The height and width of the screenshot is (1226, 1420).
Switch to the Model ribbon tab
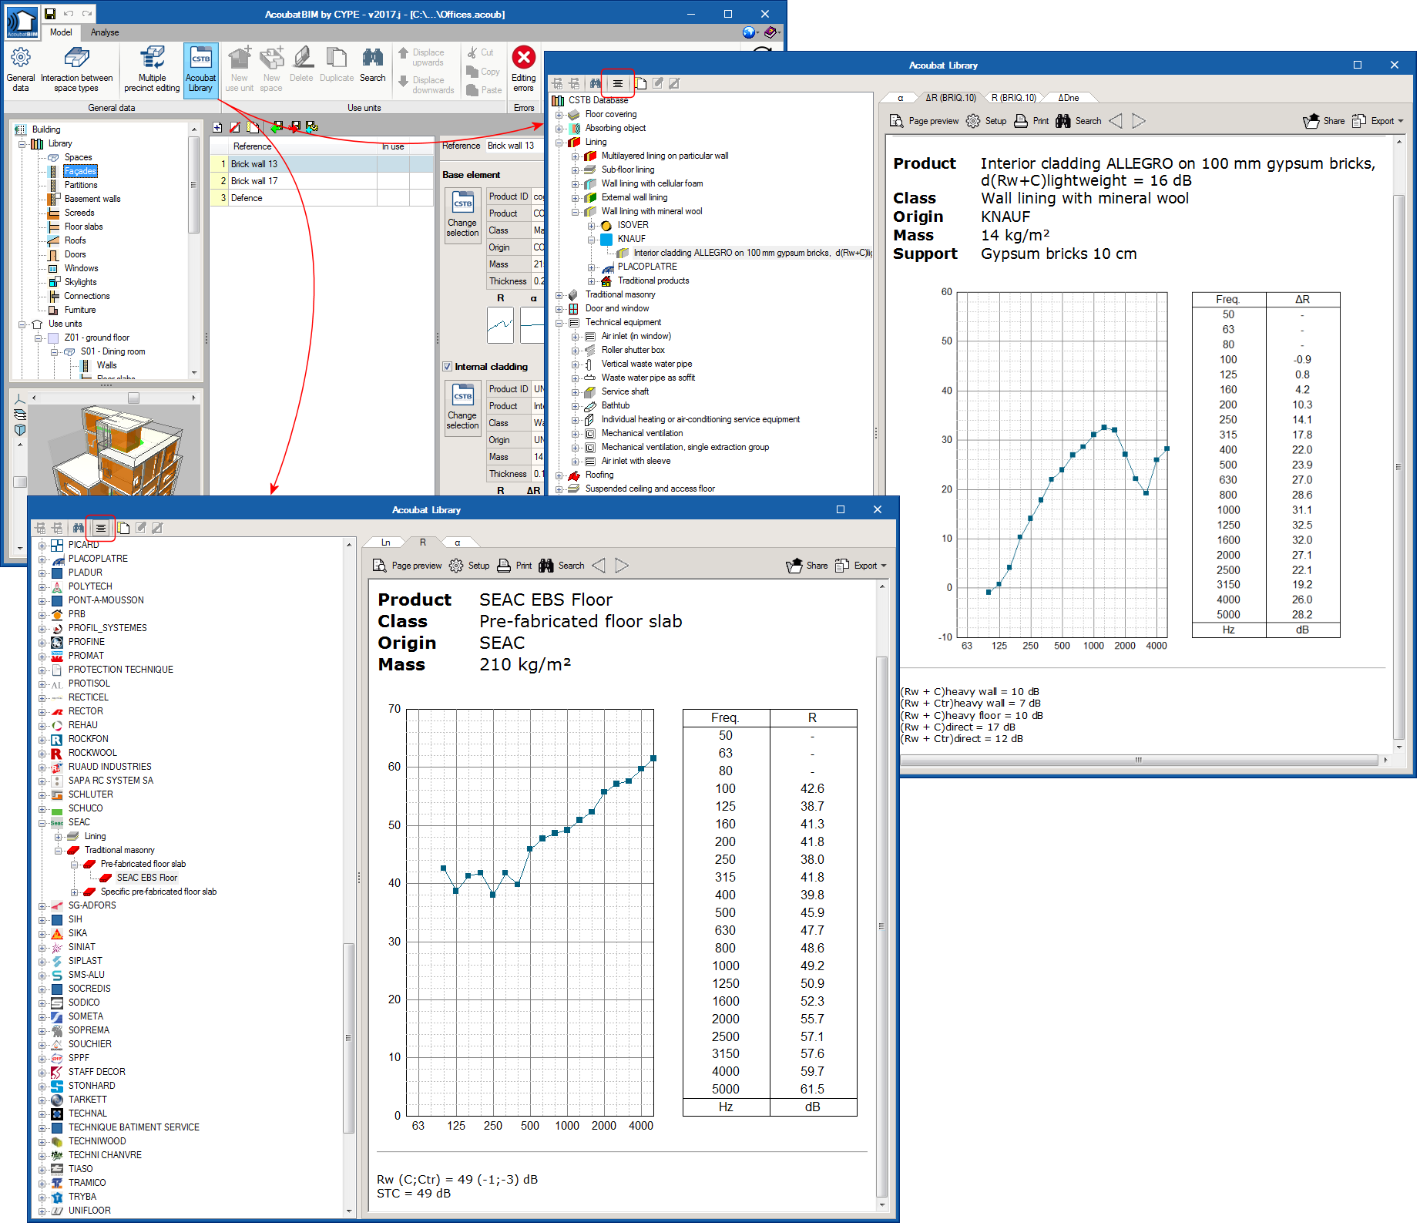(61, 32)
